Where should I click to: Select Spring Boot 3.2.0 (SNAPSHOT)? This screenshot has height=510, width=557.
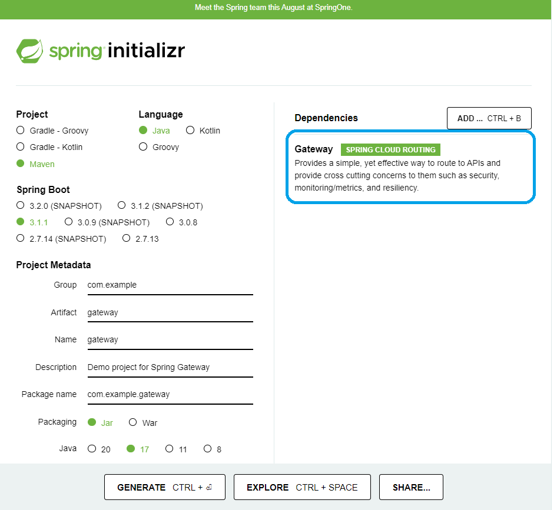click(x=59, y=206)
